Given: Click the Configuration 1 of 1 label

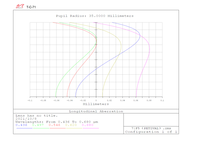Looking at the screenshot, I should coord(151,132).
